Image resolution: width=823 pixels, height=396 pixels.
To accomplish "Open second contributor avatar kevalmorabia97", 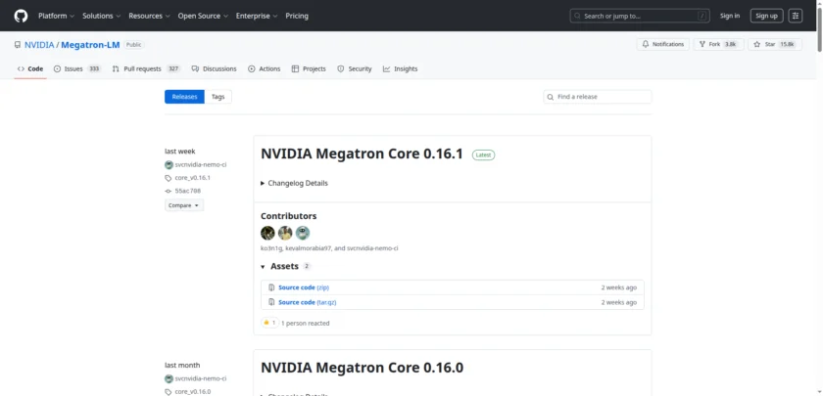I will [285, 233].
